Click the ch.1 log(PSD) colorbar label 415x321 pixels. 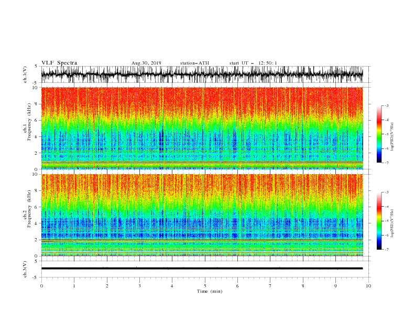pyautogui.click(x=392, y=137)
